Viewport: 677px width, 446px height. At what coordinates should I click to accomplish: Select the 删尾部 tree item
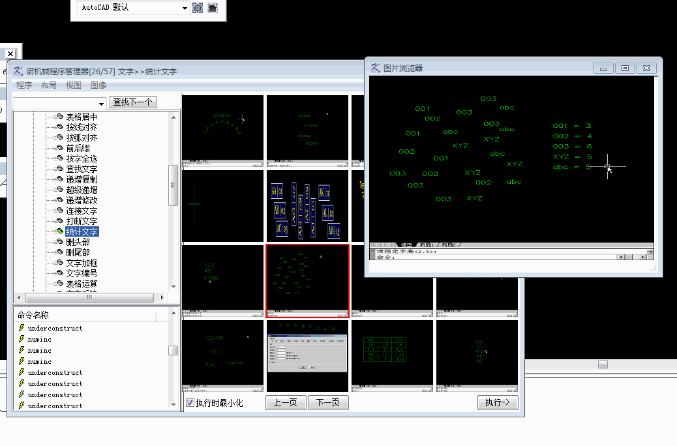(x=78, y=252)
